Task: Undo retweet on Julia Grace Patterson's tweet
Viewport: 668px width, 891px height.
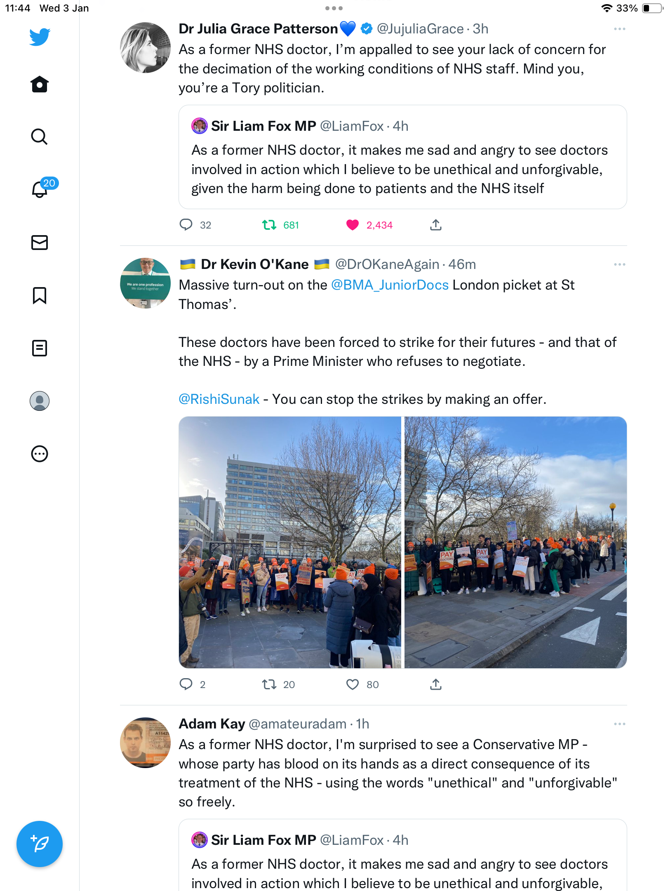Action: tap(269, 225)
